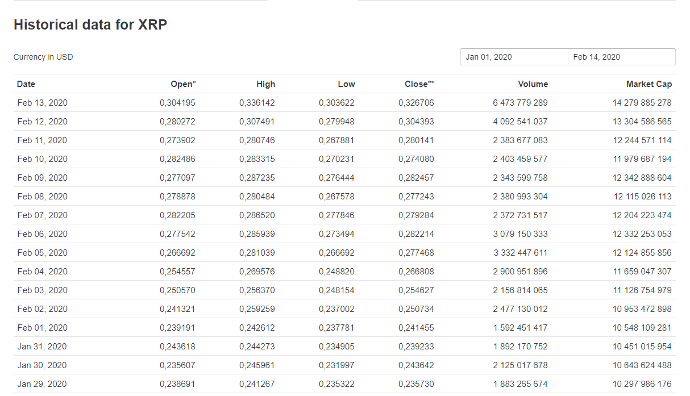Viewport: 690px width, 396px height.
Task: Click the high price 0,259259
Action: 257,309
